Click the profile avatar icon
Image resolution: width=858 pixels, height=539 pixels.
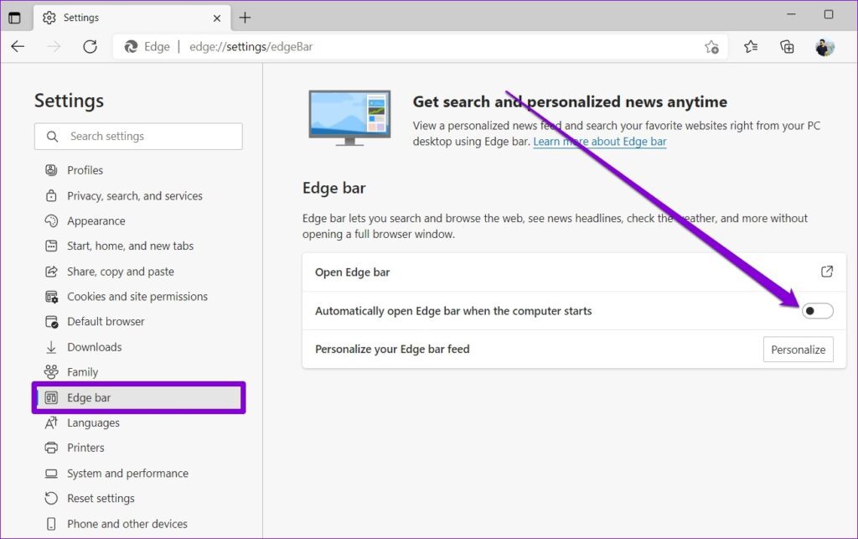pos(825,47)
